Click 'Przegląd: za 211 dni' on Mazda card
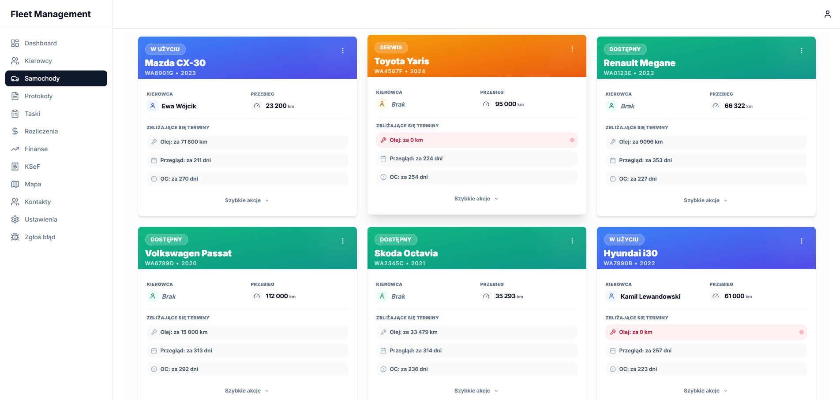The width and height of the screenshot is (840, 400). tap(247, 160)
